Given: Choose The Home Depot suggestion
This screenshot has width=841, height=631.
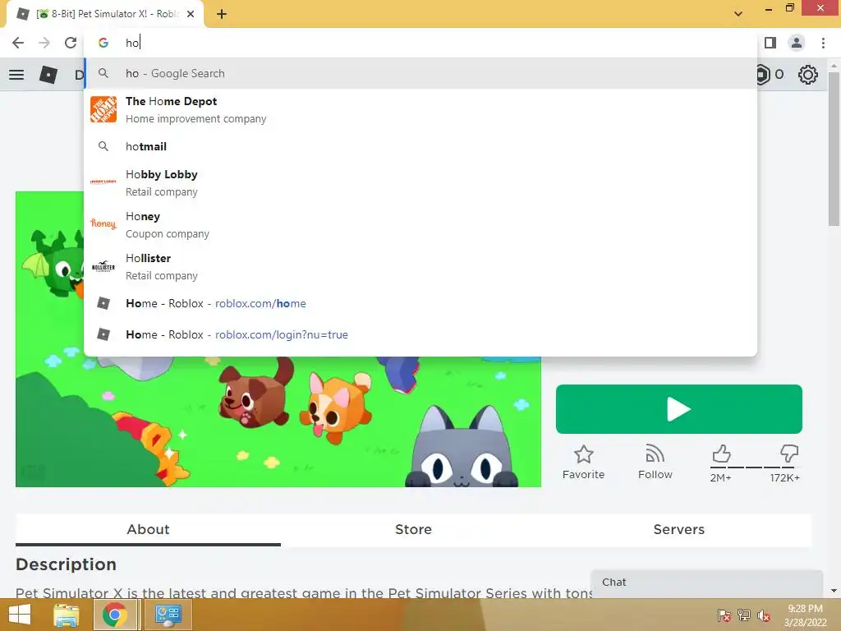Looking at the screenshot, I should [420, 109].
